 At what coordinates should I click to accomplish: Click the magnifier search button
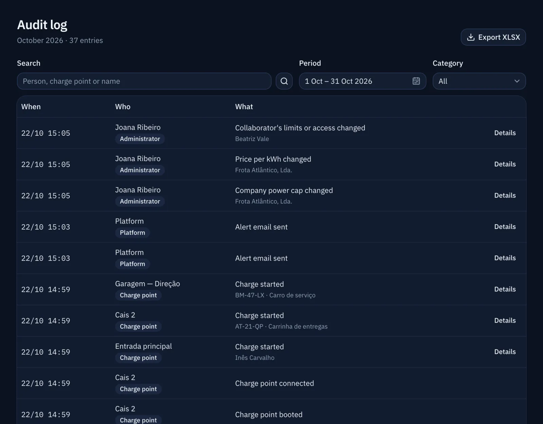pos(284,81)
